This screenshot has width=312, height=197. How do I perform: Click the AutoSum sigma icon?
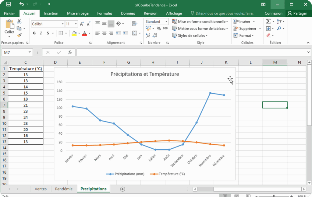(x=268, y=21)
